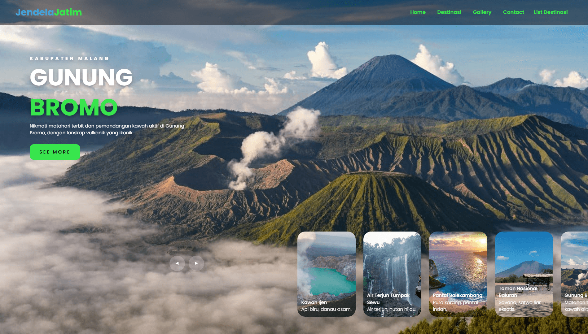The height and width of the screenshot is (334, 588).
Task: Open the Gallery menu link
Action: click(x=482, y=12)
